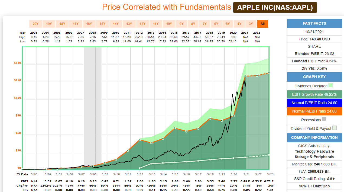Viewport: 344px width, 192px height.
Task: Click the APPLE INC(NAS:AAPL) ticker header
Action: point(275,7)
